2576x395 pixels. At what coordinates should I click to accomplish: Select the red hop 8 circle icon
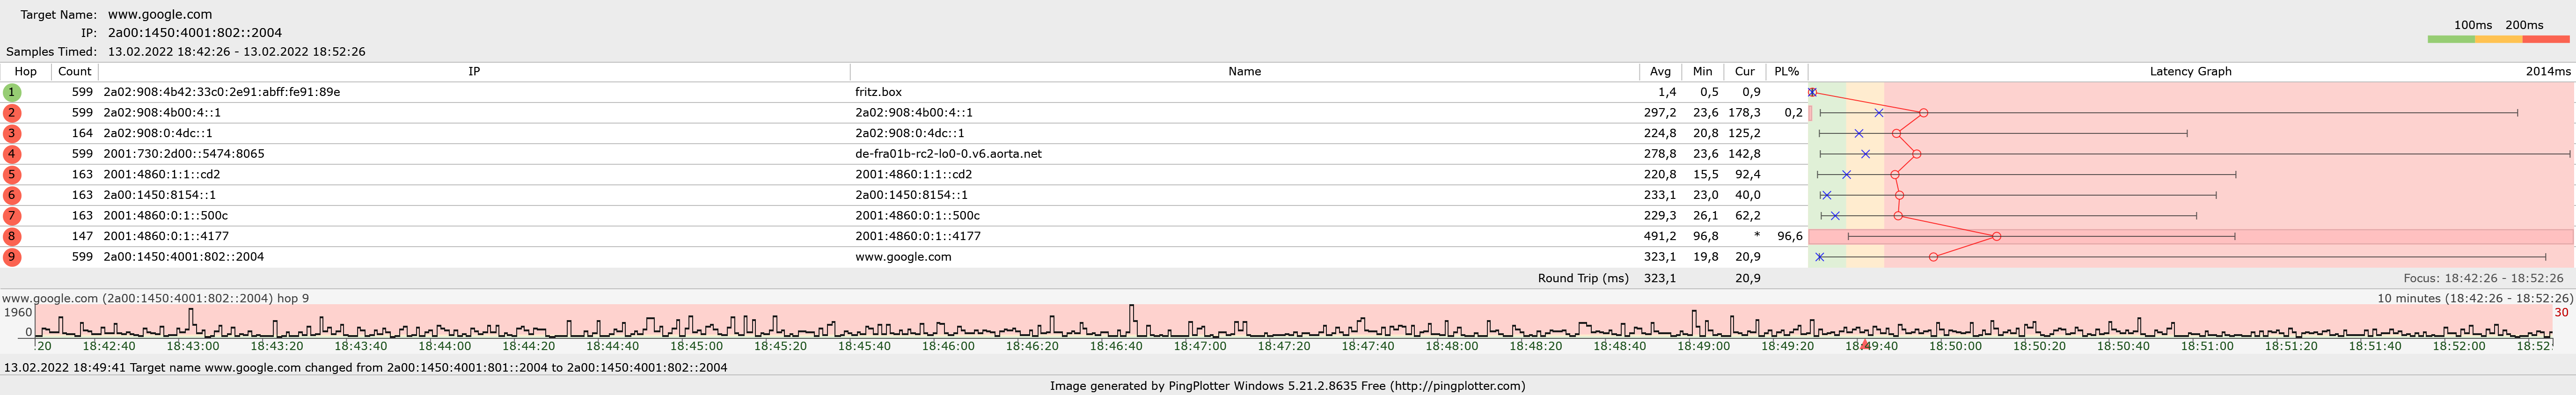pos(12,237)
